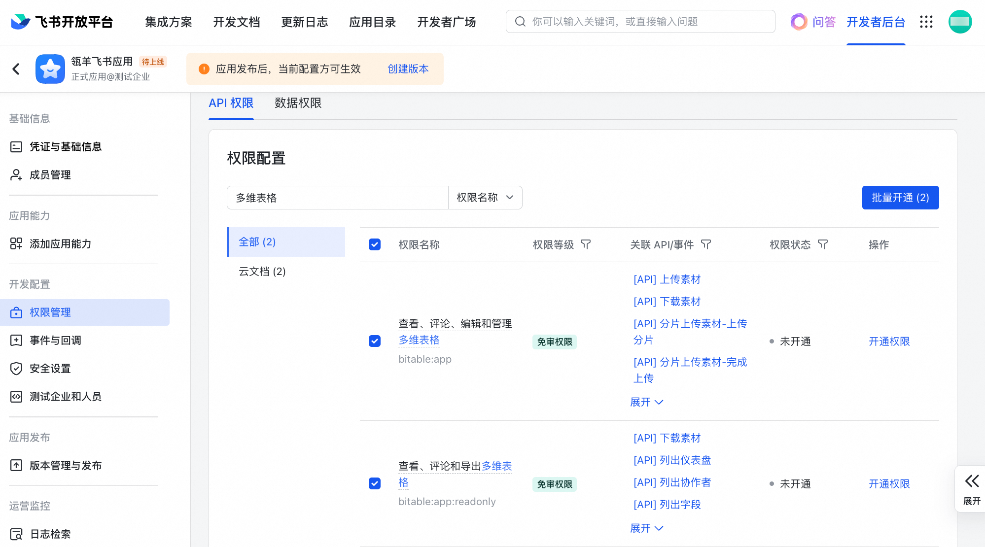985x547 pixels.
Task: Click the 创建版本 link
Action: pyautogui.click(x=408, y=69)
